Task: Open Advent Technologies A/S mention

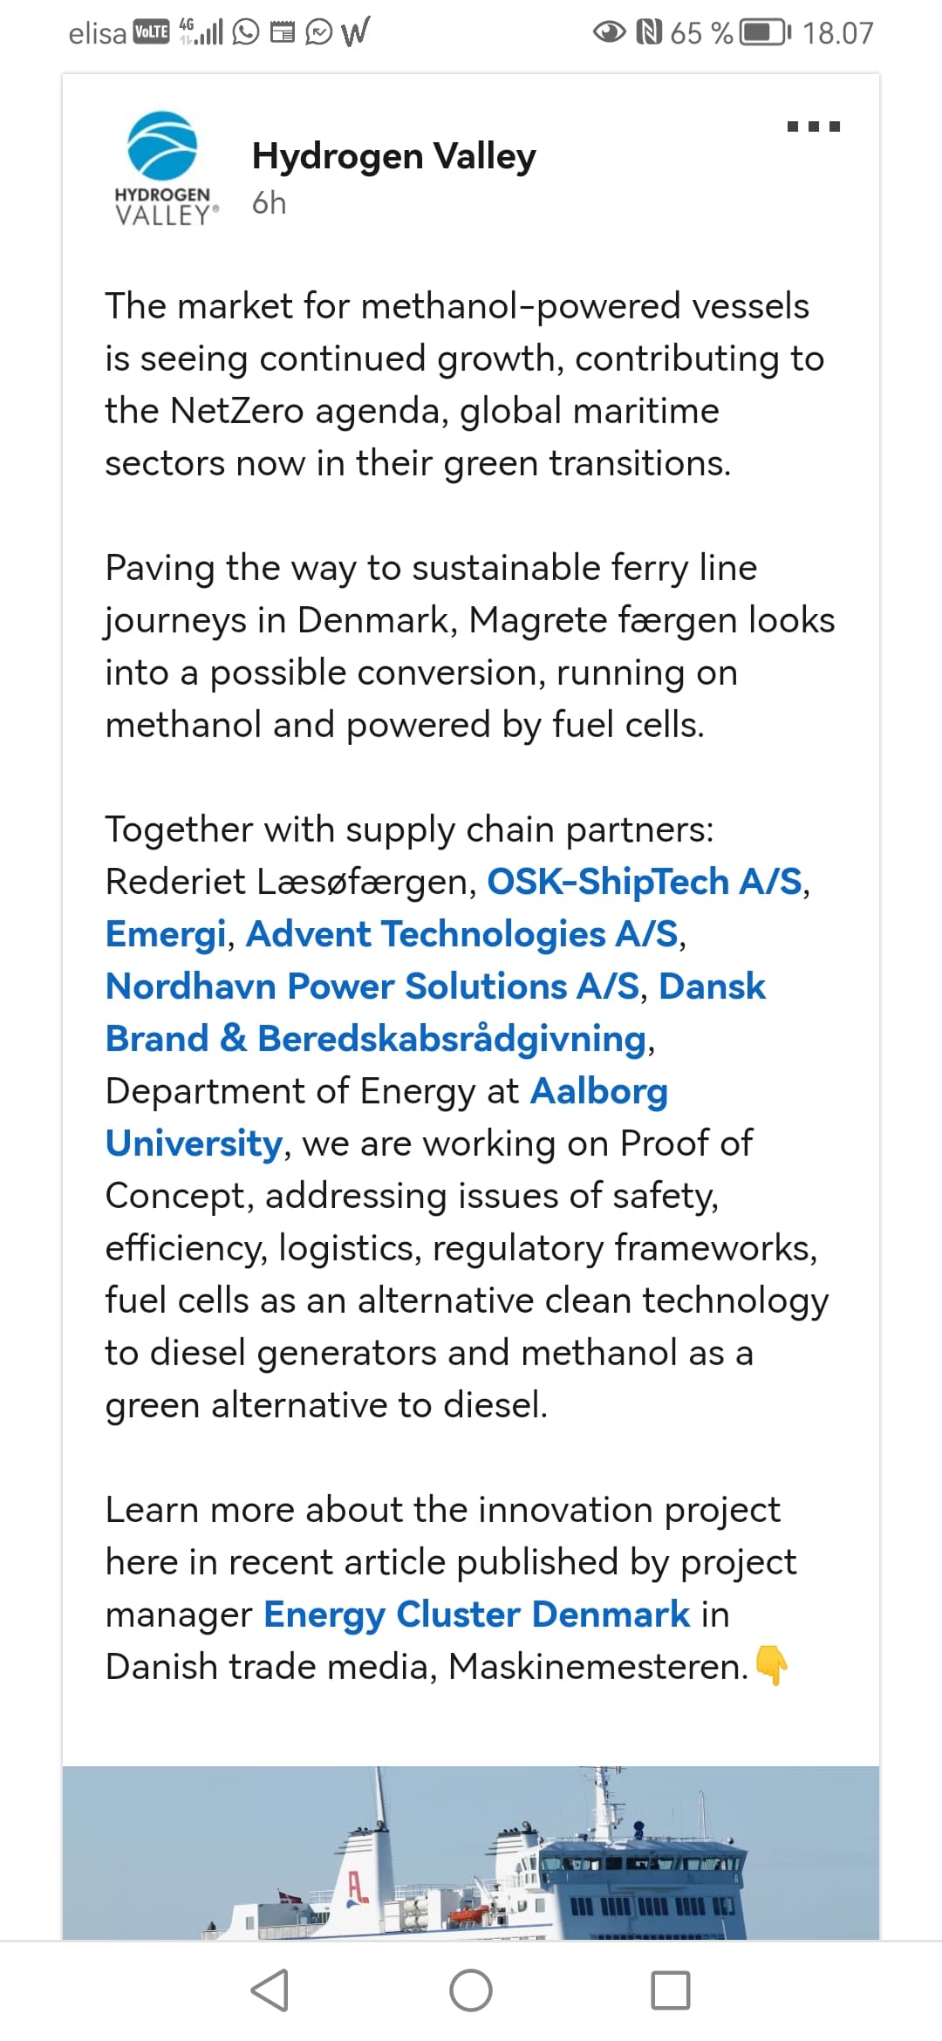Action: click(462, 934)
